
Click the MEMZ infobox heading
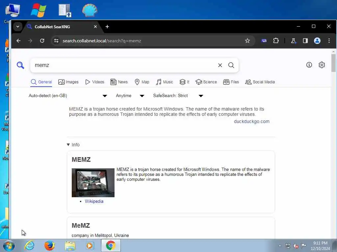point(81,159)
